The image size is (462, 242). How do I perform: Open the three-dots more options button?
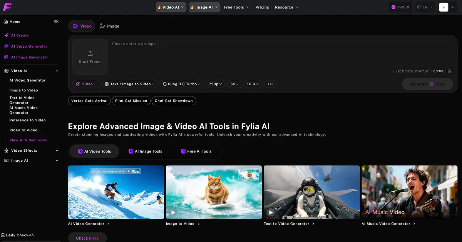point(270,84)
